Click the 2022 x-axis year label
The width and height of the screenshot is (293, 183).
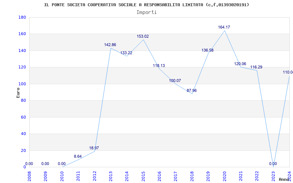click(x=257, y=176)
